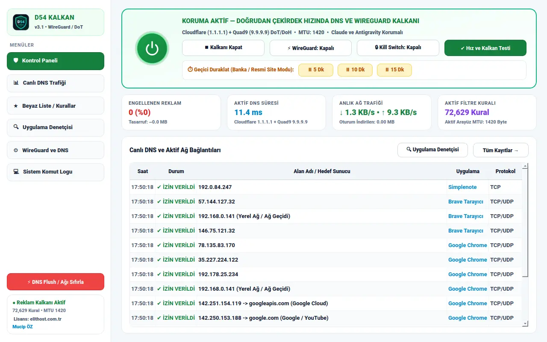Follow the Mucip ÖZ link
The image size is (547, 342).
point(22,327)
